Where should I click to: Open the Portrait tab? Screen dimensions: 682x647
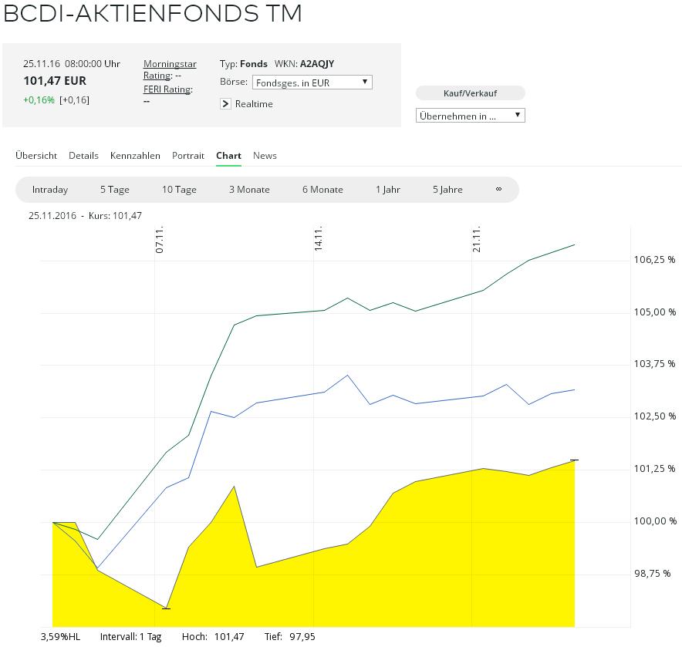(x=188, y=156)
